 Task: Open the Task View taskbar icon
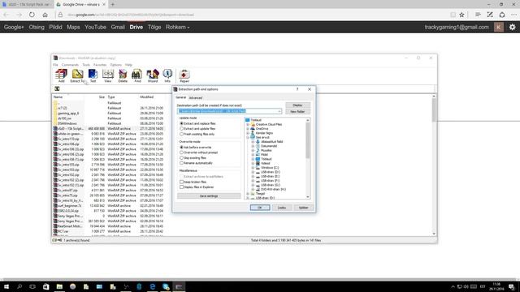tap(32, 286)
